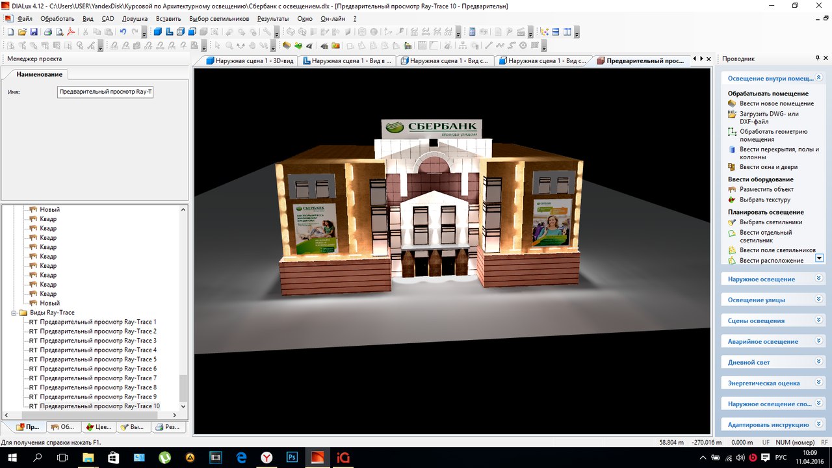Open File Explorer from the taskbar
The height and width of the screenshot is (468, 832).
click(88, 458)
